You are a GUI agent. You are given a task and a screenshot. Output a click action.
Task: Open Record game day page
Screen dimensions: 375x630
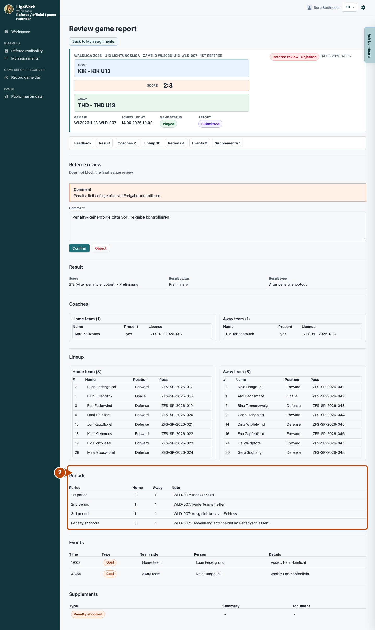coord(26,77)
